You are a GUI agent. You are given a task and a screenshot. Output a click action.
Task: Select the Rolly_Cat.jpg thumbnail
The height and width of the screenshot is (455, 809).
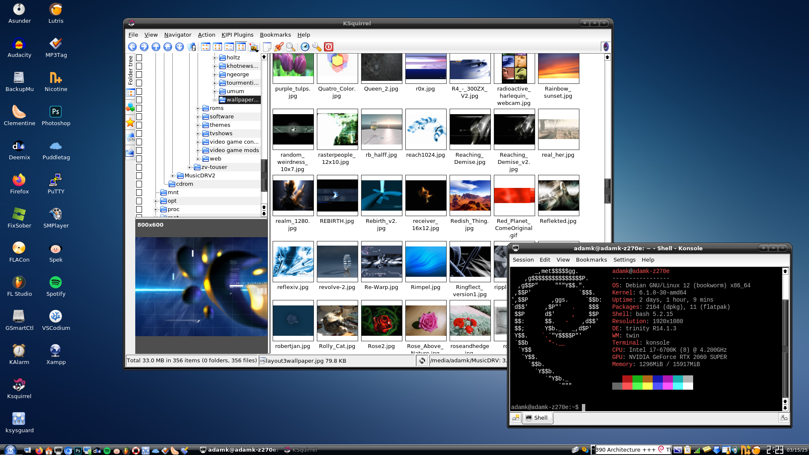337,325
